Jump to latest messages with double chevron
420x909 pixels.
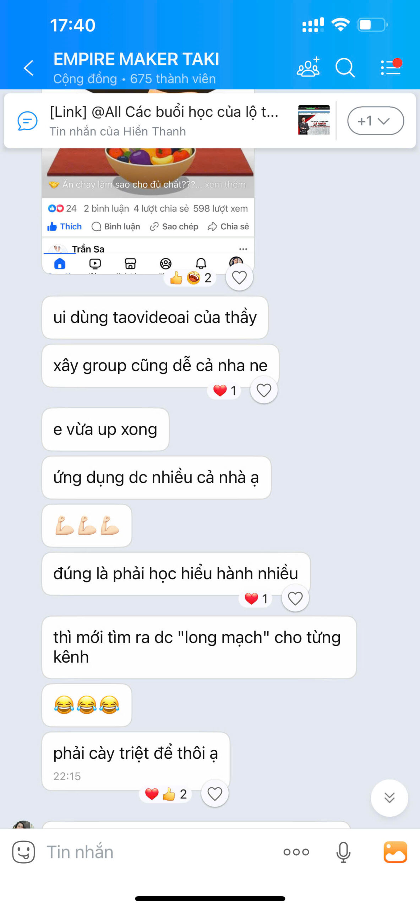pos(389,798)
